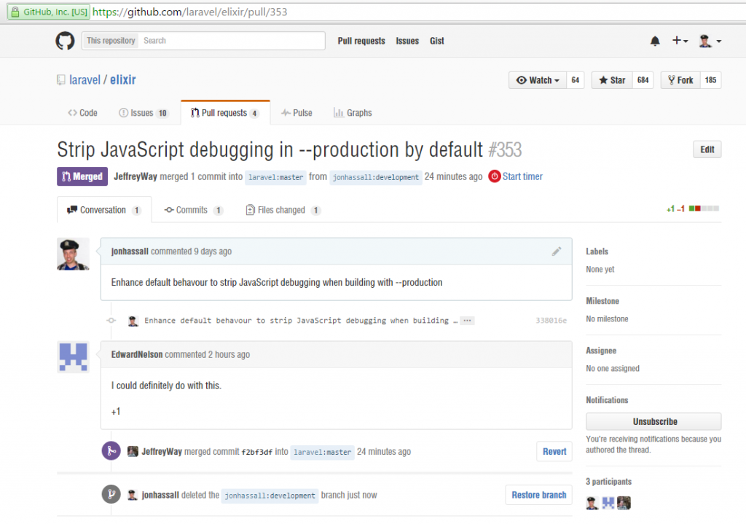Screen dimensions: 746x524
Task: Switch to the repository Issues tab
Action: pos(144,113)
